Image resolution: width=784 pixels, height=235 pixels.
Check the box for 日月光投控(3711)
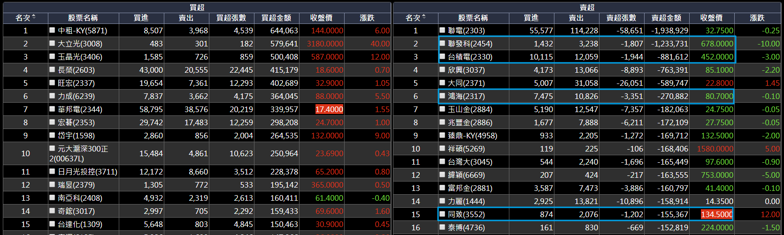[x=52, y=171]
